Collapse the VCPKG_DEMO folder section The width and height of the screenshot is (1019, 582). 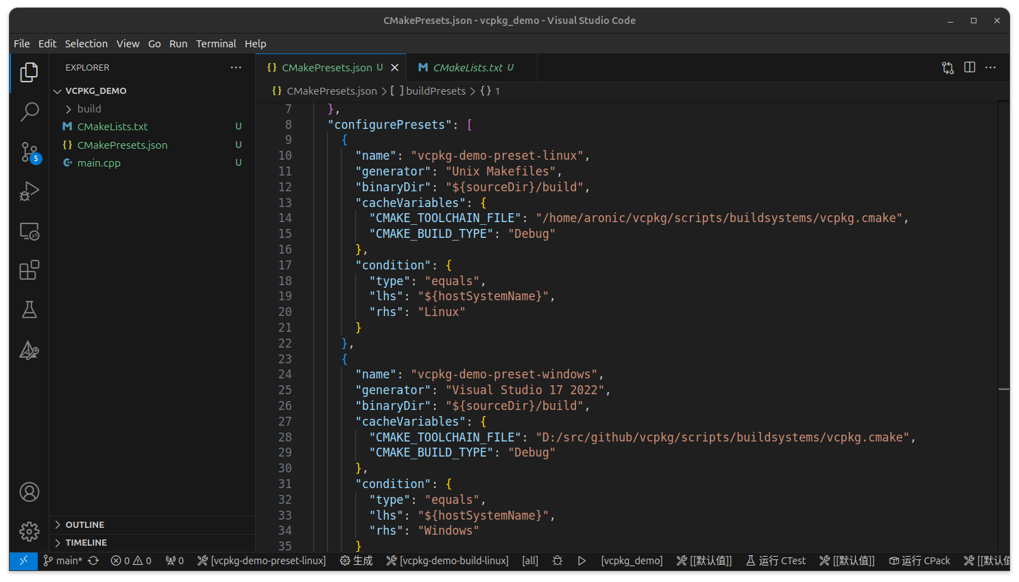[152, 90]
